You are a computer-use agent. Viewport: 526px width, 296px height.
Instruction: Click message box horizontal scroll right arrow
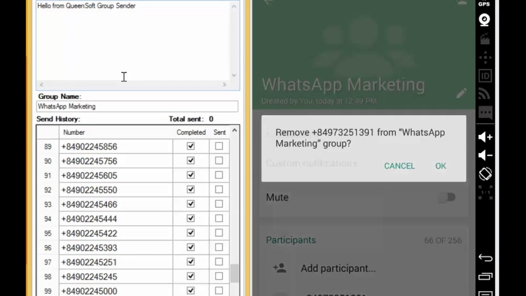pos(224,85)
